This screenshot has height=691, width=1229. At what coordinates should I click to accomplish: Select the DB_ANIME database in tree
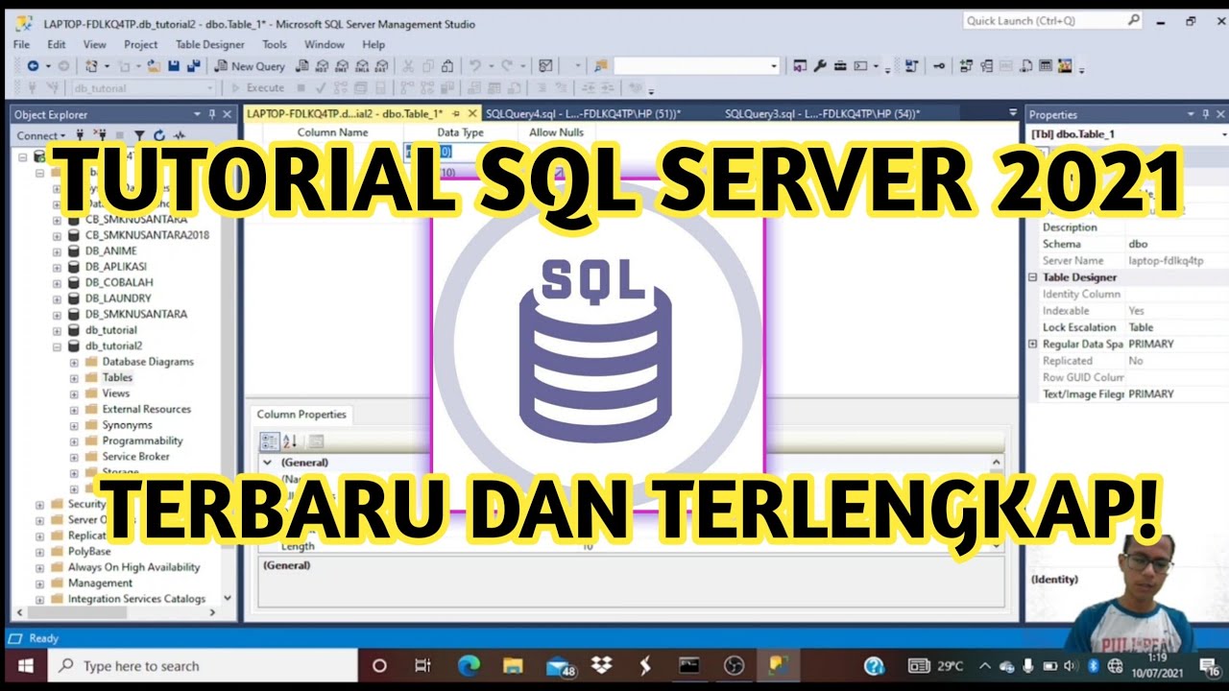click(110, 250)
